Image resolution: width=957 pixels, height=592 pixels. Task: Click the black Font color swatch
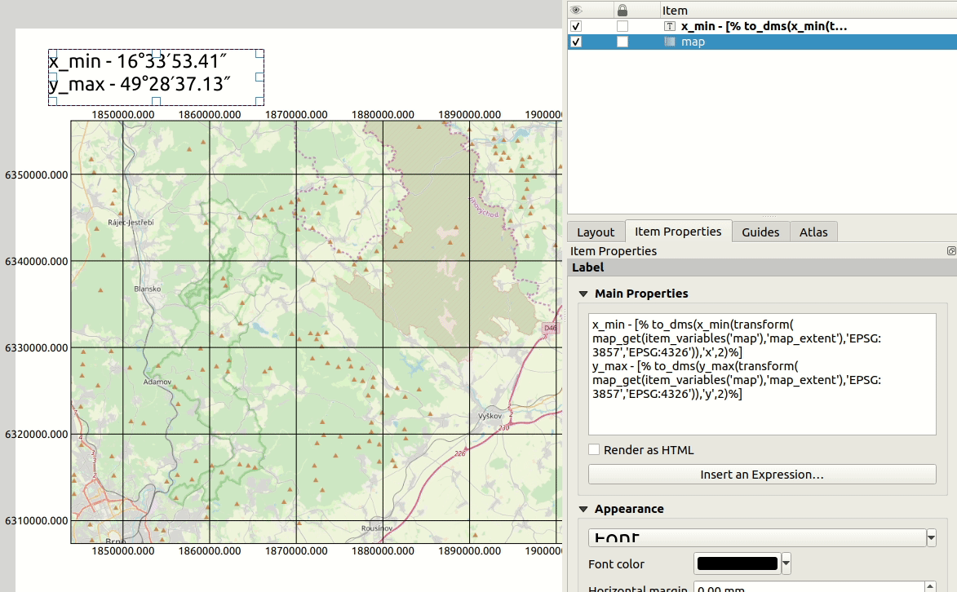point(737,563)
